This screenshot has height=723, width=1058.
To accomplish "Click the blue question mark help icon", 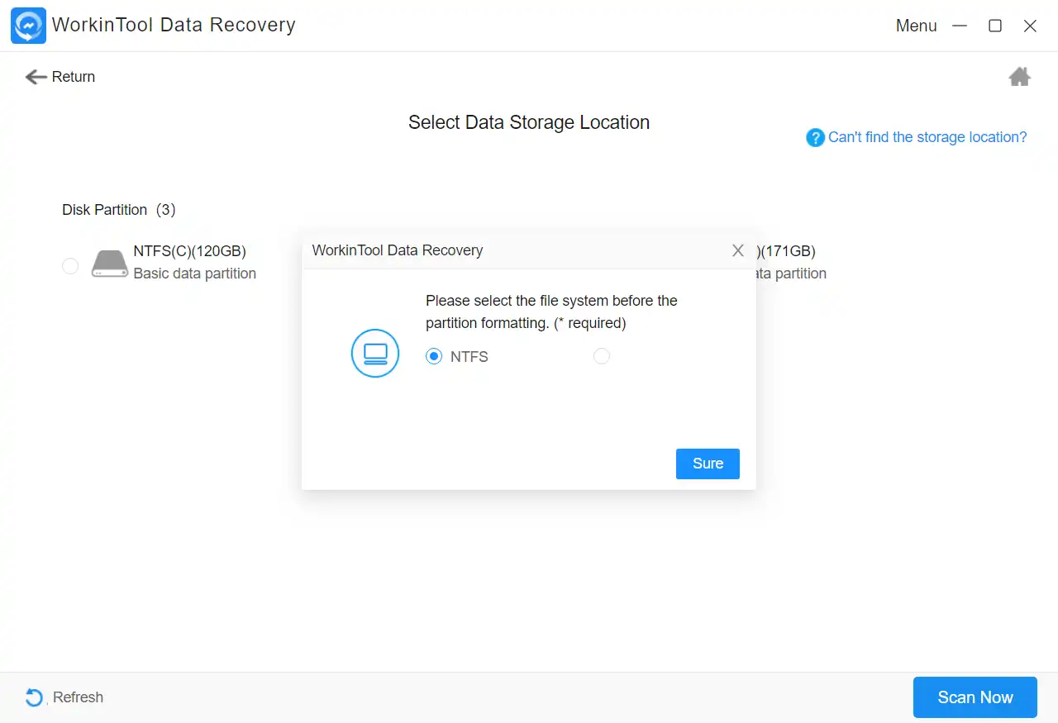I will [815, 137].
